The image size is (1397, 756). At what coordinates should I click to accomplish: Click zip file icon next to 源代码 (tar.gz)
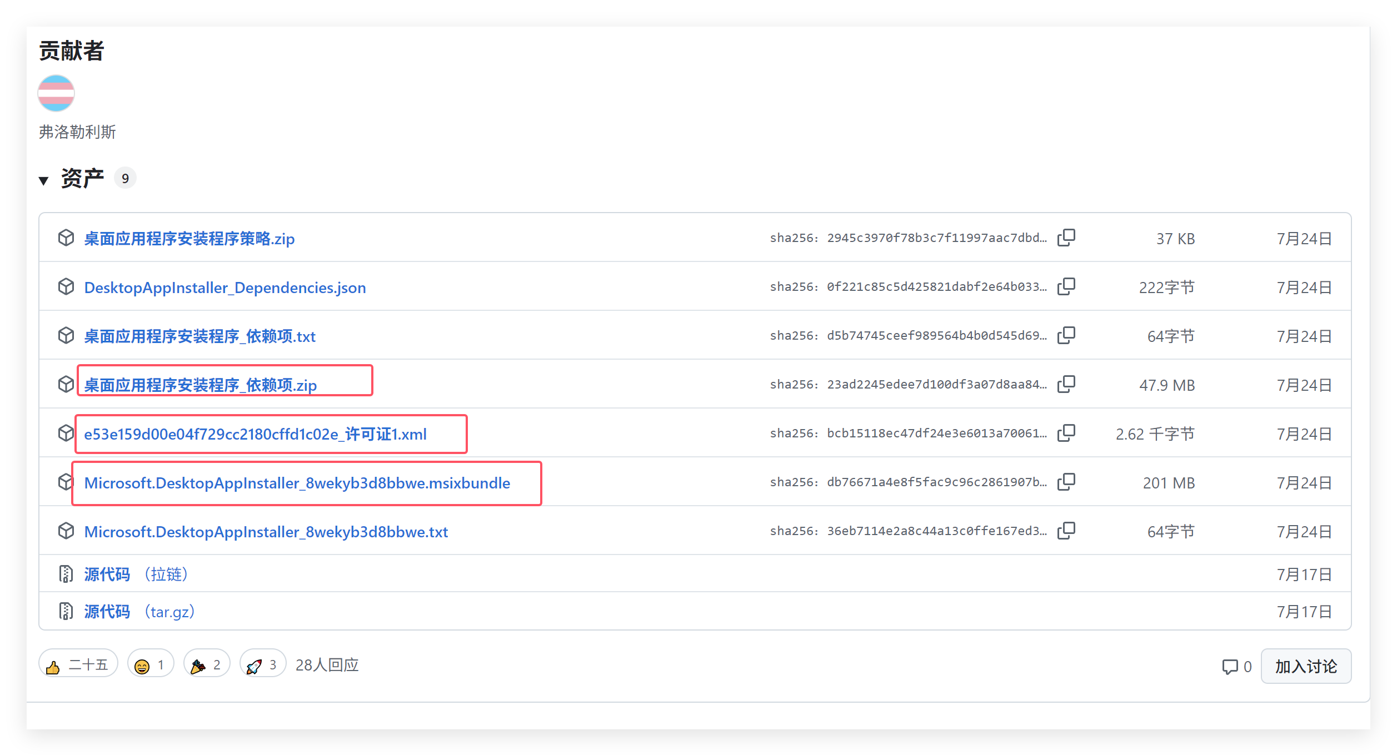(x=66, y=611)
